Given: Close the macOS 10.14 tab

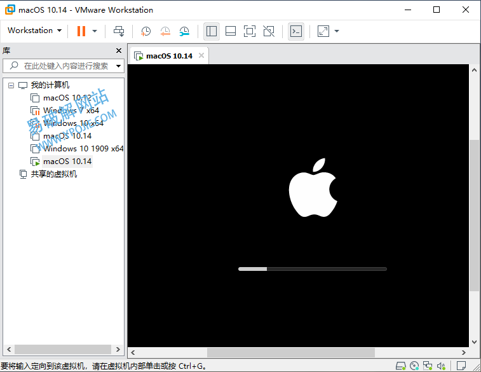Looking at the screenshot, I should (201, 55).
